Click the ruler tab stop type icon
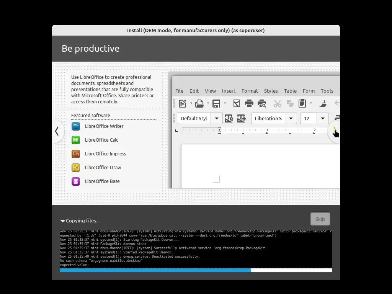 (x=177, y=131)
